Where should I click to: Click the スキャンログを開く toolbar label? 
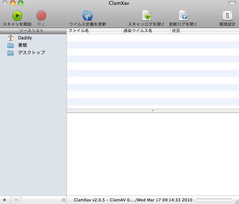coord(146,24)
